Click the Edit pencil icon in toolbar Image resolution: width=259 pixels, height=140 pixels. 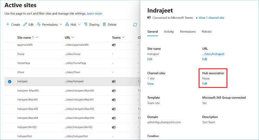pyautogui.click(x=25, y=24)
